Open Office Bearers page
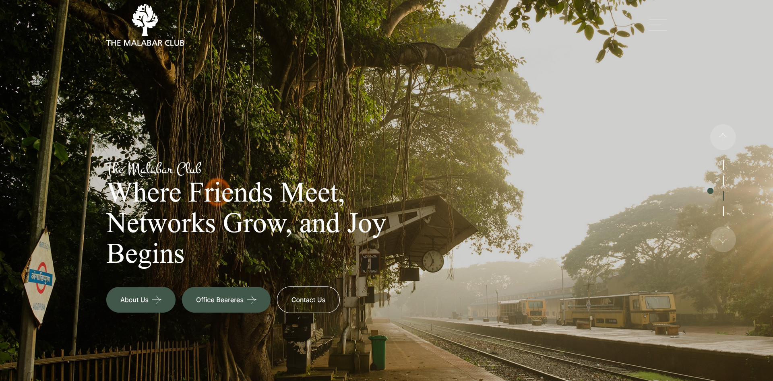 [226, 300]
